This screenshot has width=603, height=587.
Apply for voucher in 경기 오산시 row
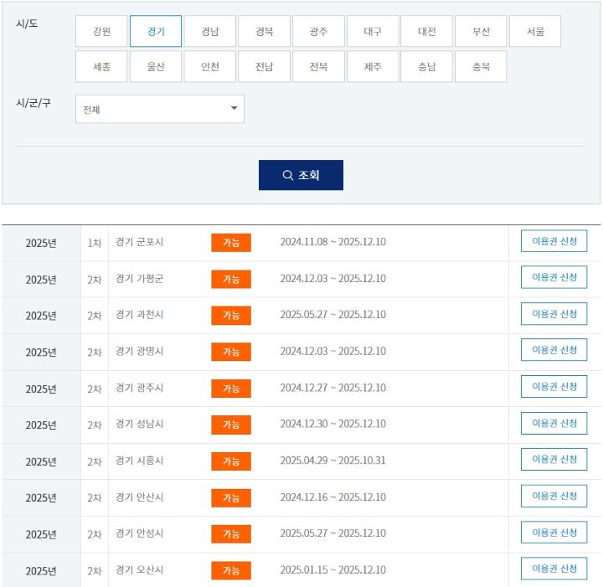pos(554,569)
